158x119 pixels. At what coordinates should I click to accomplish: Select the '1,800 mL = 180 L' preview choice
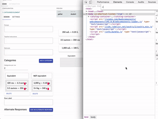click(x=70, y=48)
